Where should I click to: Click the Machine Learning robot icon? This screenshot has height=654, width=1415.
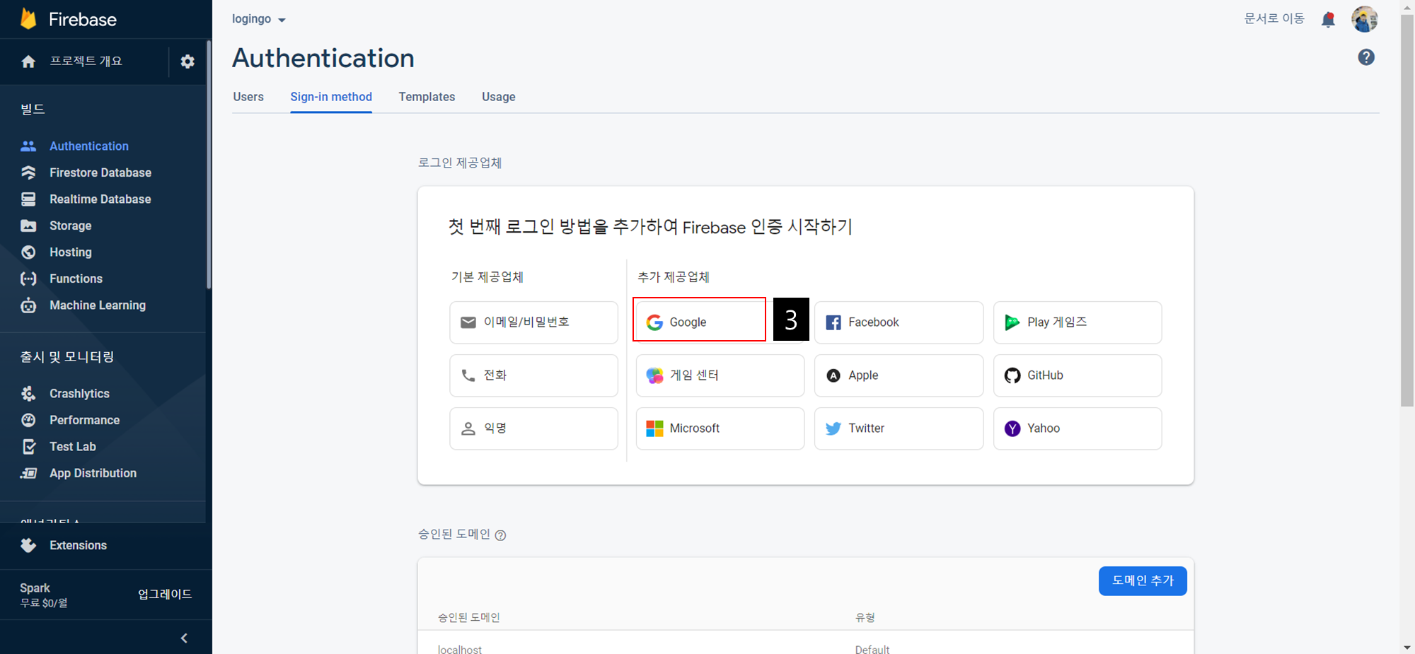click(x=28, y=305)
